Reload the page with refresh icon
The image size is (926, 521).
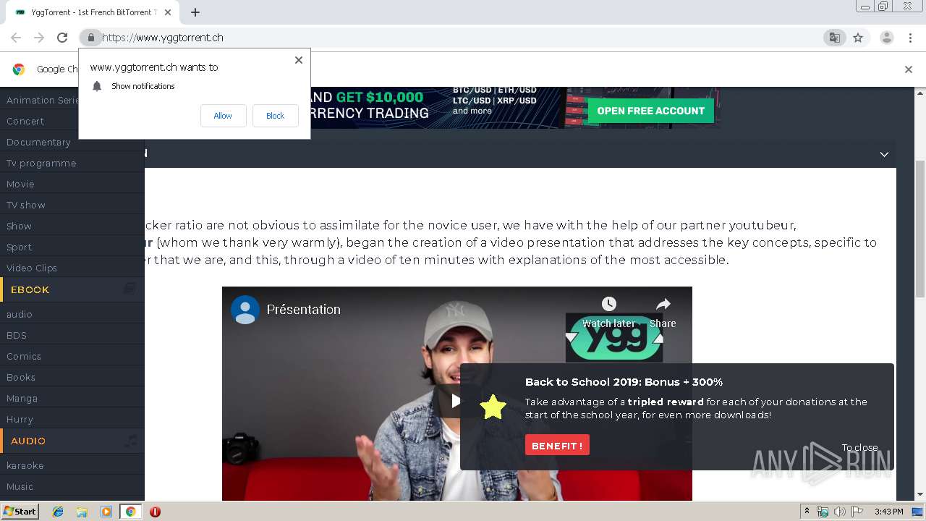coord(62,38)
